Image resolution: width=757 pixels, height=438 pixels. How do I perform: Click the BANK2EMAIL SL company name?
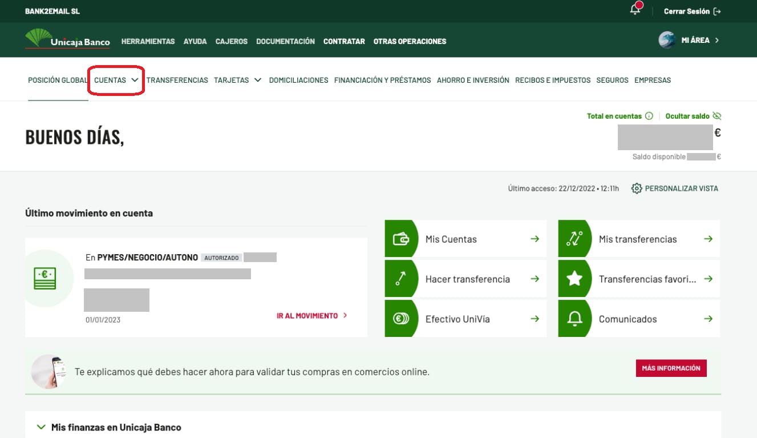[x=52, y=11]
